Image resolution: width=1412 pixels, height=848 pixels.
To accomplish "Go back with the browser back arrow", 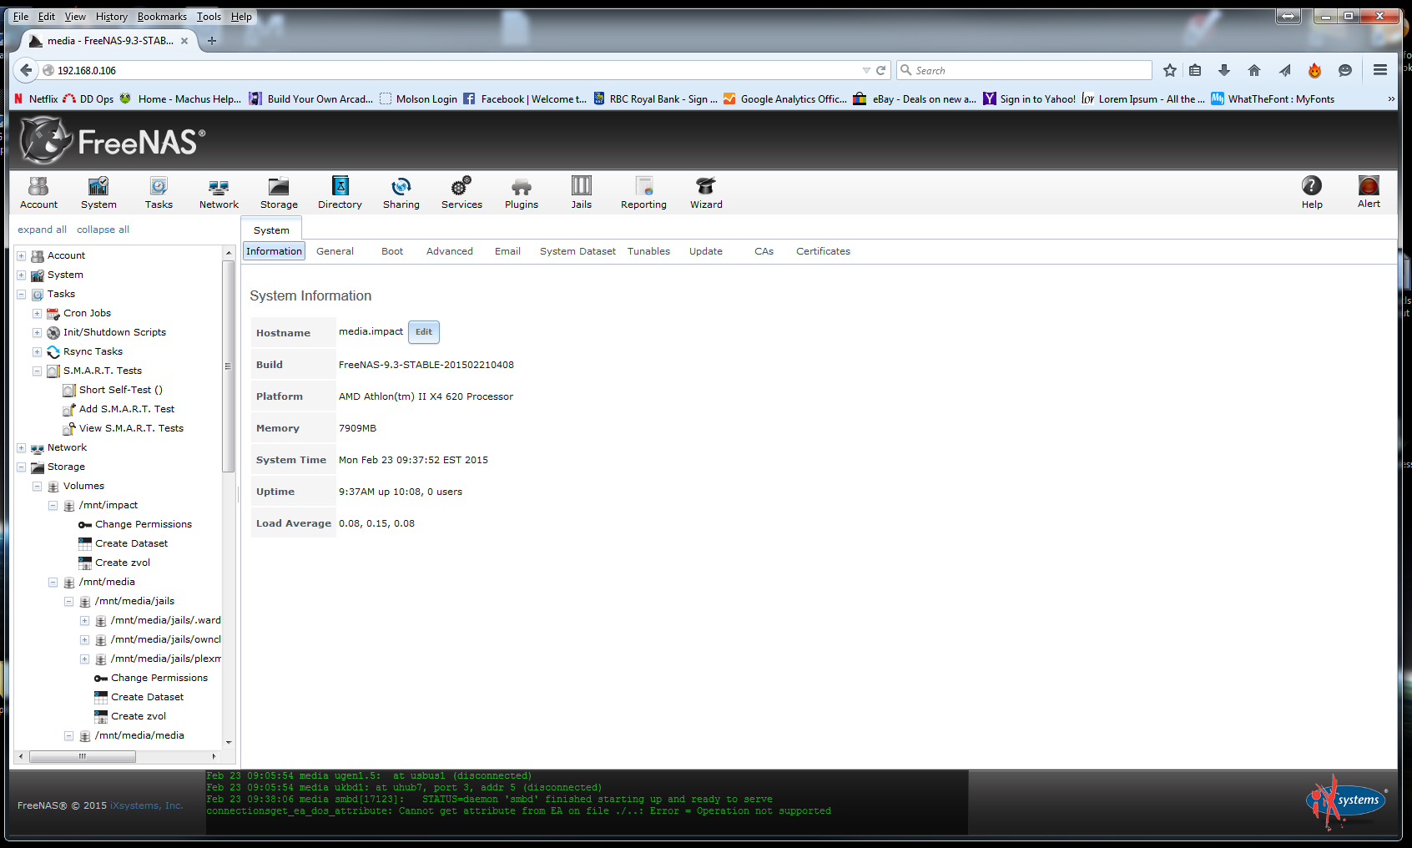I will coord(26,71).
